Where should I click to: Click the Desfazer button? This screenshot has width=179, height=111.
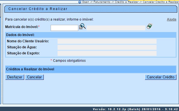(15, 77)
